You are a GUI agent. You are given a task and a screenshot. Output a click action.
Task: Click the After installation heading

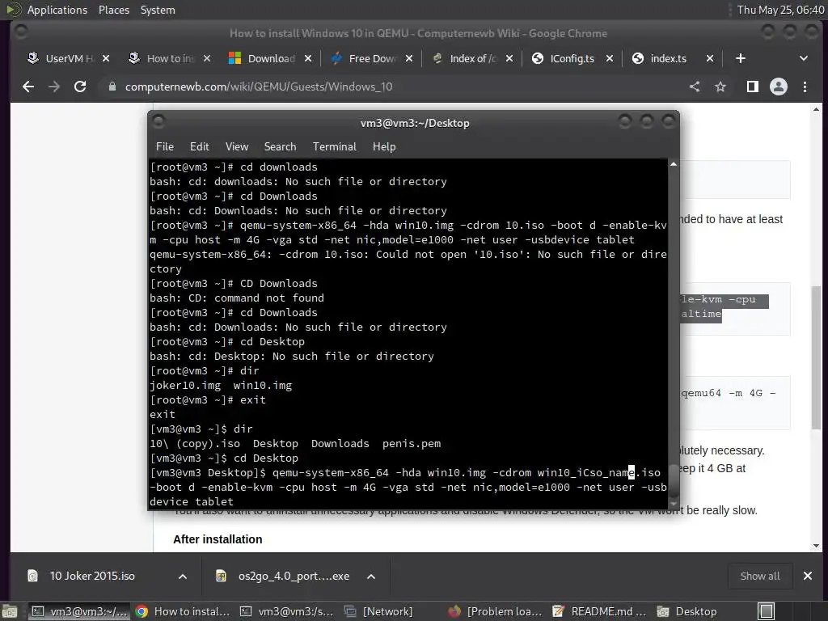coord(218,539)
